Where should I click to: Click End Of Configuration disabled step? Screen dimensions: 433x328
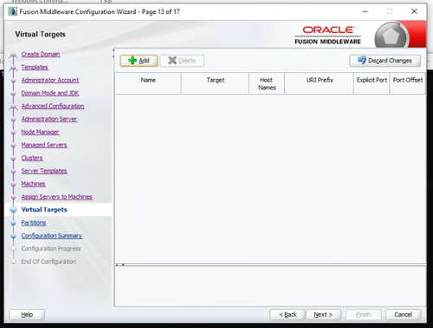click(48, 261)
